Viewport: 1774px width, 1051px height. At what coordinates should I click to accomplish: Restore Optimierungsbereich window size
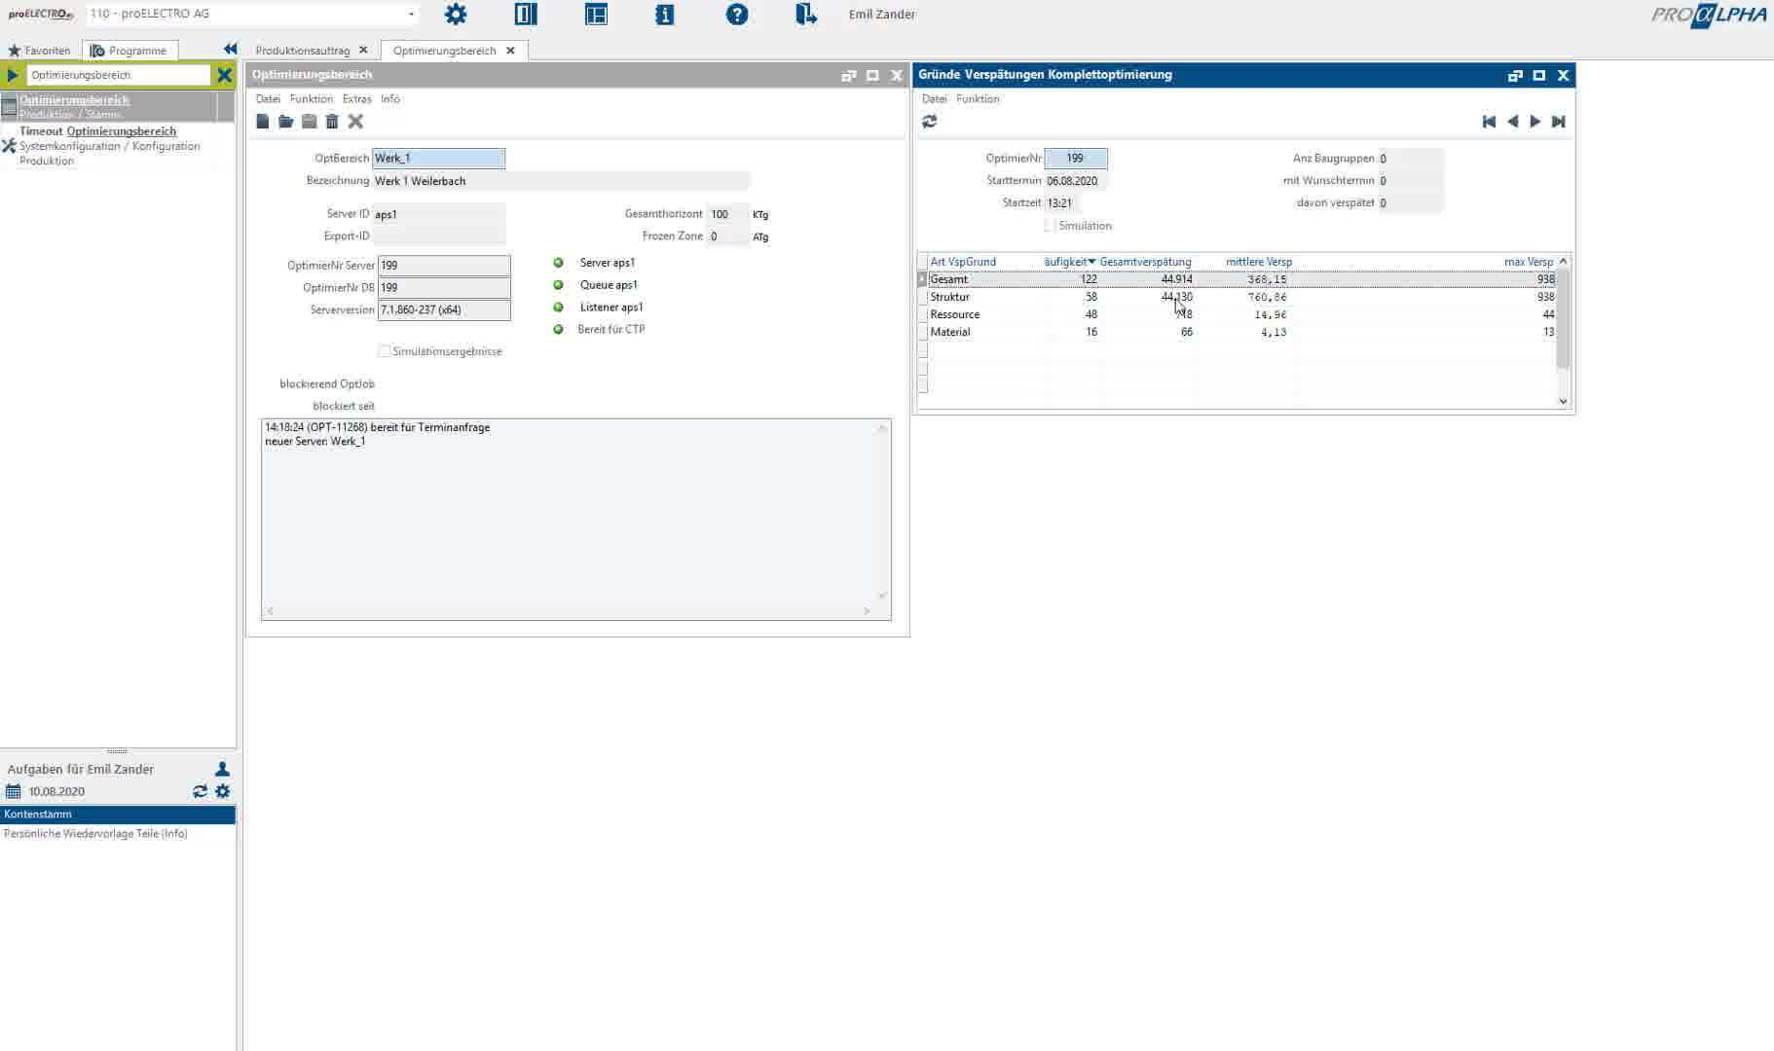(x=849, y=75)
